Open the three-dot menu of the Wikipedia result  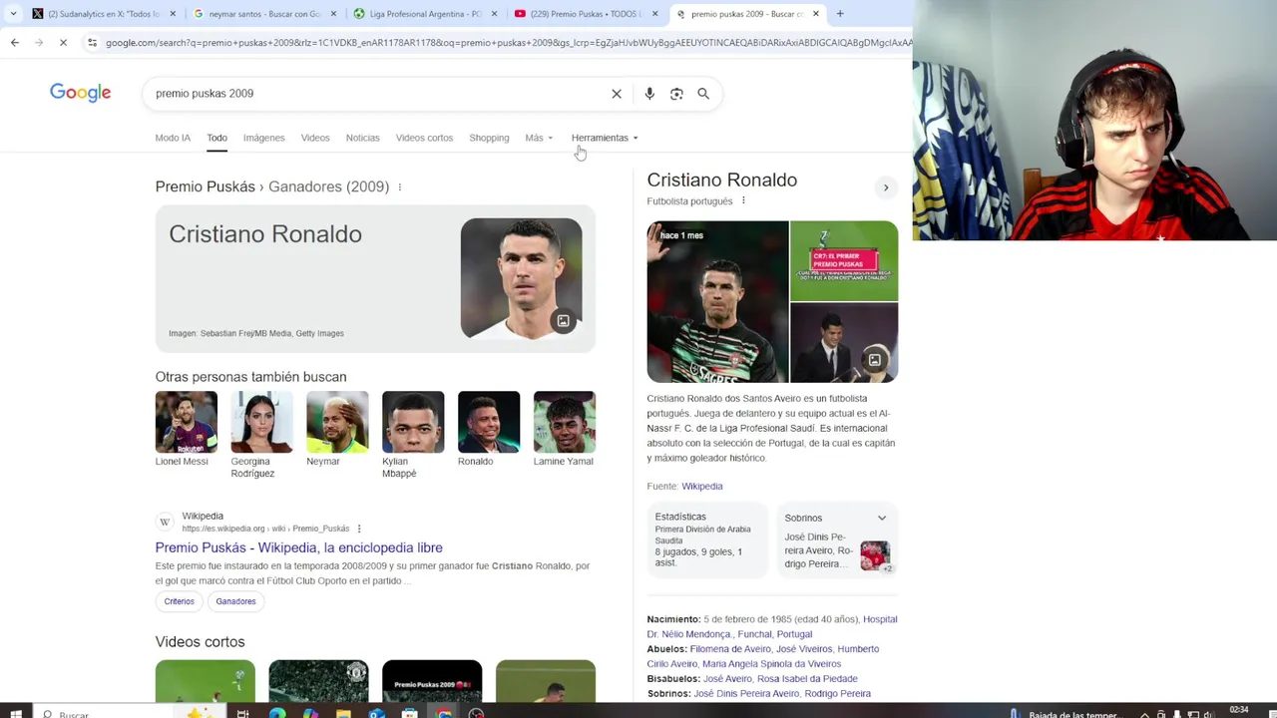[359, 529]
